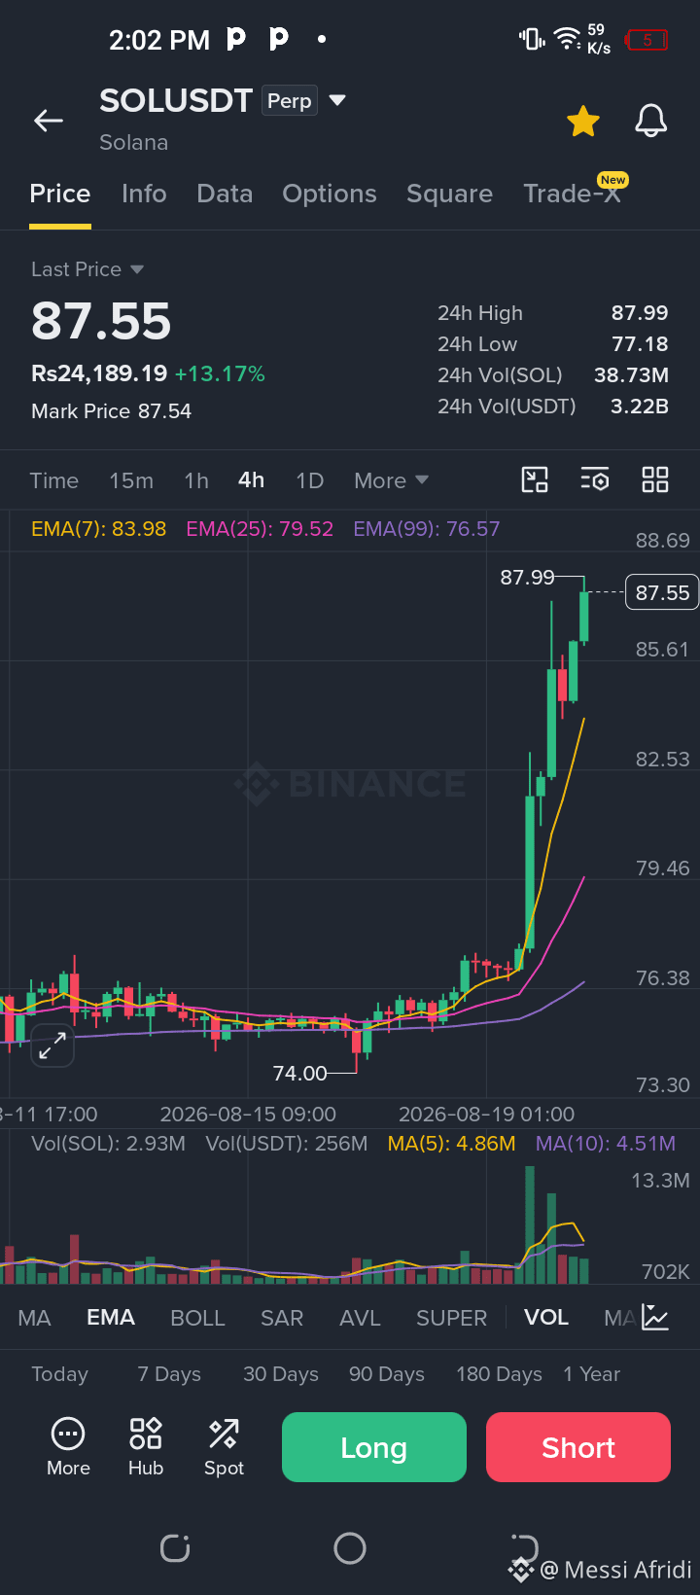Show the 90 Days range
The image size is (700, 1595).
[x=387, y=1374]
